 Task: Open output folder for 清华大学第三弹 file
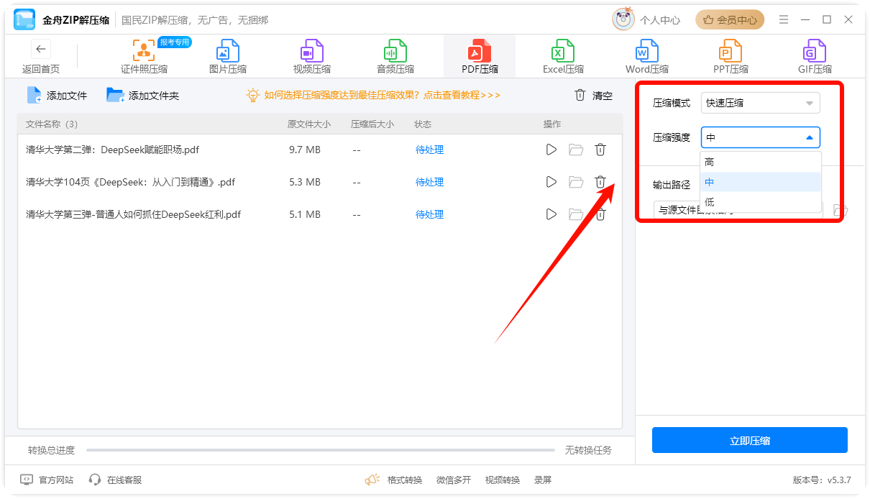[576, 214]
